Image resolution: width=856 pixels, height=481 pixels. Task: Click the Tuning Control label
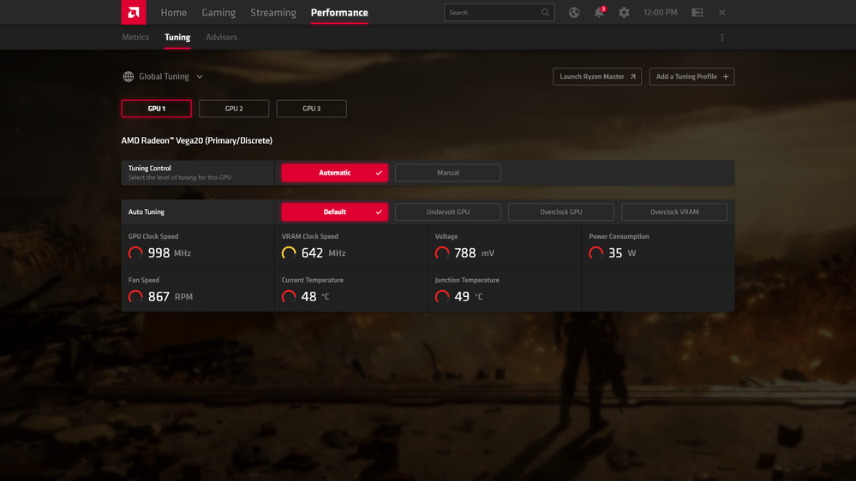pyautogui.click(x=150, y=169)
